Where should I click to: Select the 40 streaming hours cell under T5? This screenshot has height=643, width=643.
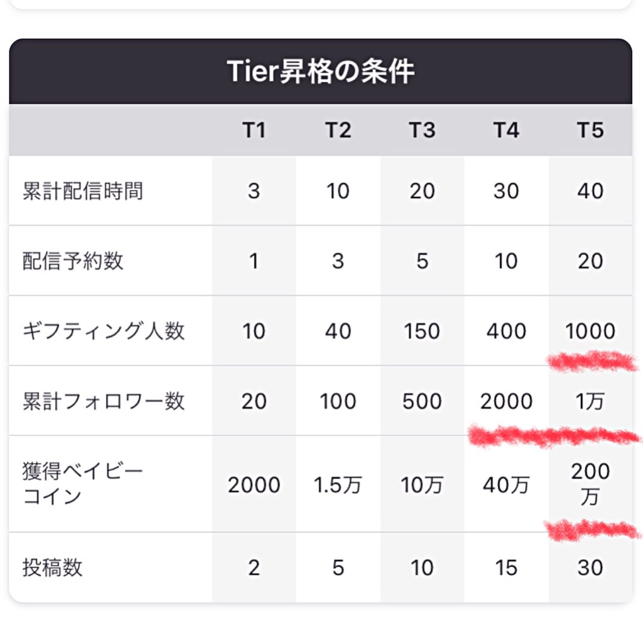pyautogui.click(x=590, y=191)
